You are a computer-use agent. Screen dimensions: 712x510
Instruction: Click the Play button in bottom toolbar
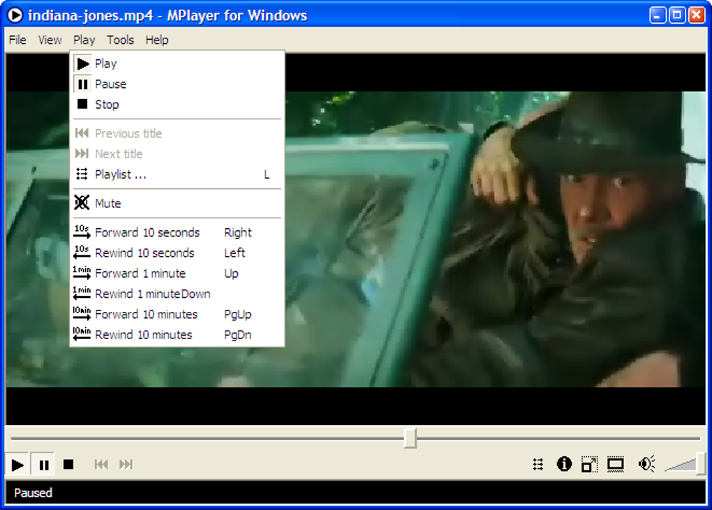[17, 465]
